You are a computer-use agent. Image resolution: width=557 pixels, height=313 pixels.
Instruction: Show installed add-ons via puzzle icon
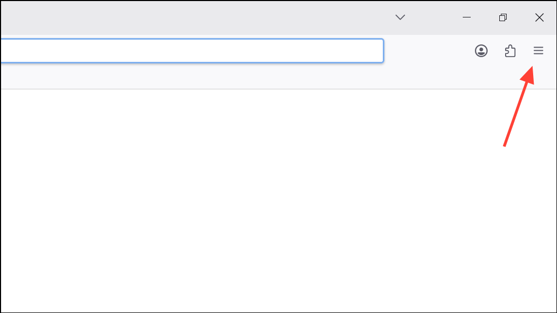[x=510, y=51]
